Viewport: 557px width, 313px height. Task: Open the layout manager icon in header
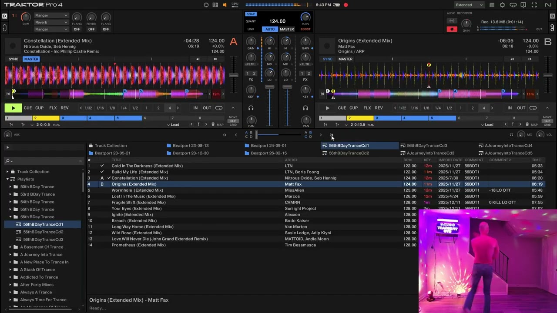pos(492,5)
